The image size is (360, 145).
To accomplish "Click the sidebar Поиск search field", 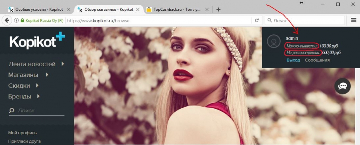I will (37, 111).
